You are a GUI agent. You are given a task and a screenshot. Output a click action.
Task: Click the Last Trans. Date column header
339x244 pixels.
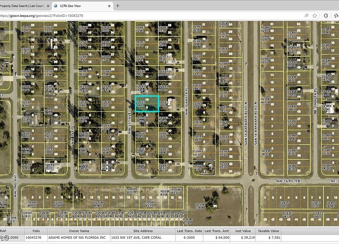click(x=189, y=231)
